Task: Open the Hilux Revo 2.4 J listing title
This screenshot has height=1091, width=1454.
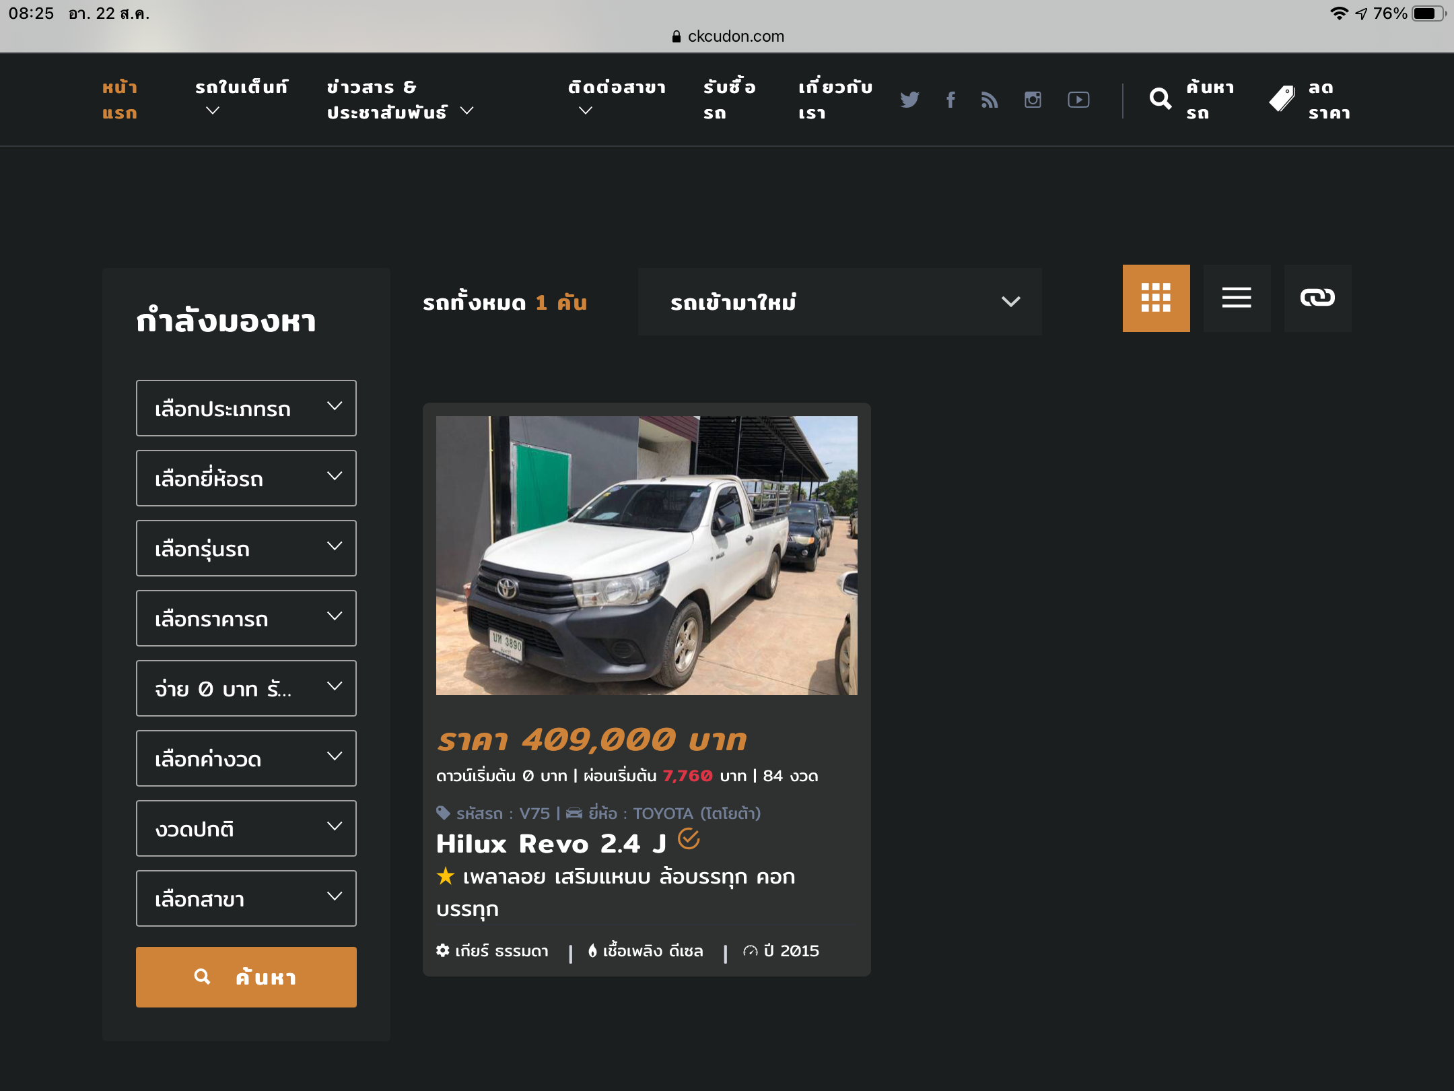Action: coord(551,844)
